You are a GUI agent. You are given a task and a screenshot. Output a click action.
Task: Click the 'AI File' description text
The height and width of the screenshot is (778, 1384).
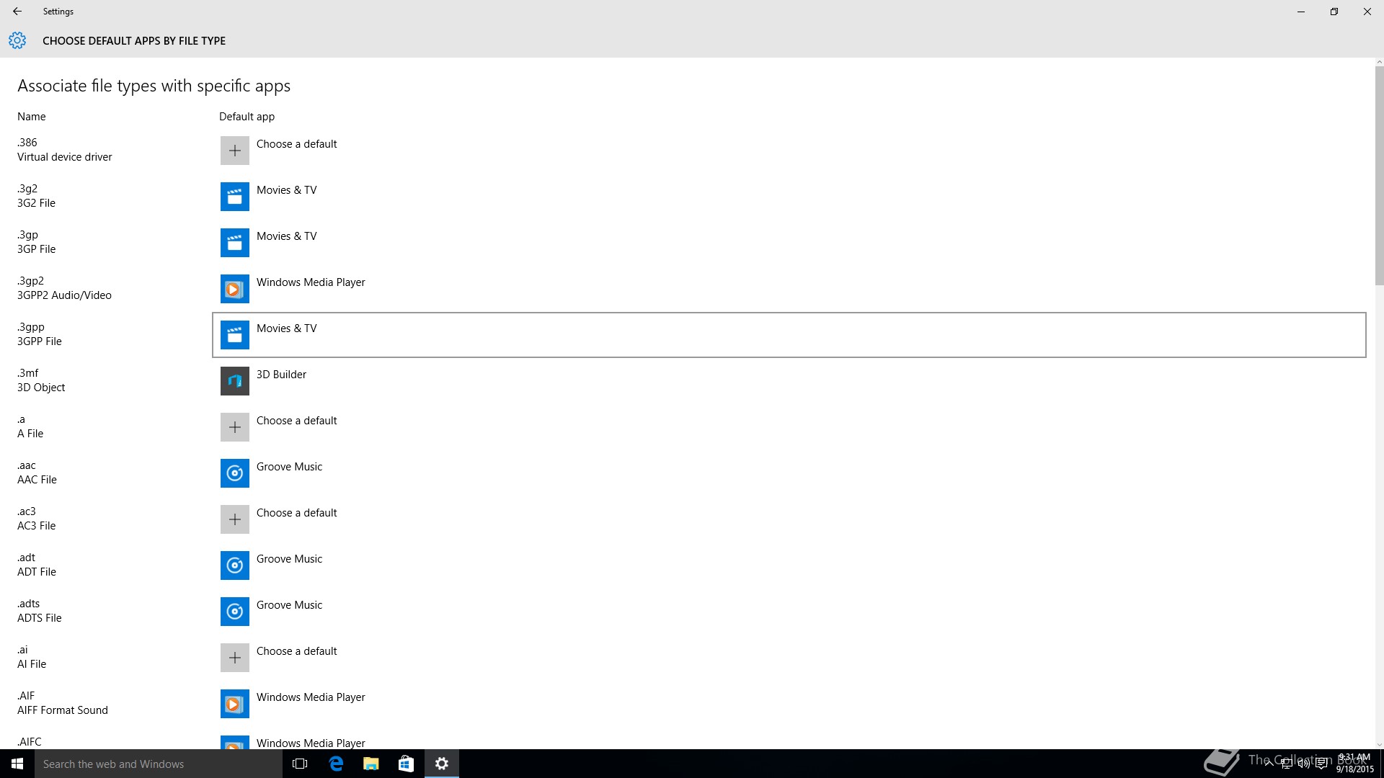coord(32,664)
